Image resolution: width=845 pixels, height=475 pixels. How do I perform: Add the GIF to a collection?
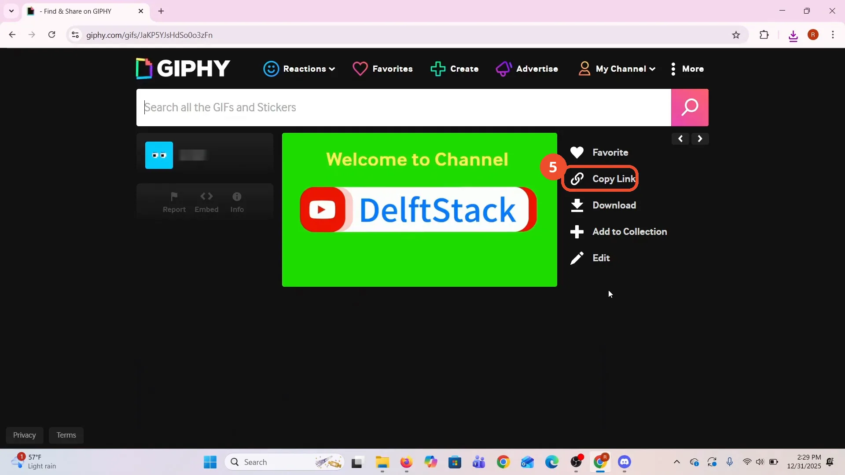(x=618, y=231)
